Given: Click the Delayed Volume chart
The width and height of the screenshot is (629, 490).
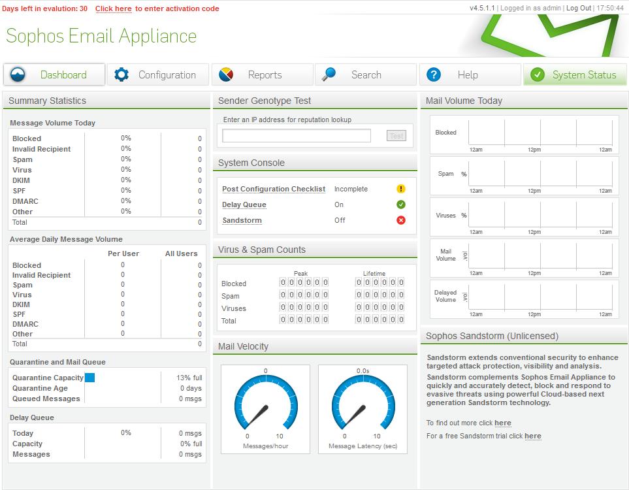Looking at the screenshot, I should tap(524, 299).
